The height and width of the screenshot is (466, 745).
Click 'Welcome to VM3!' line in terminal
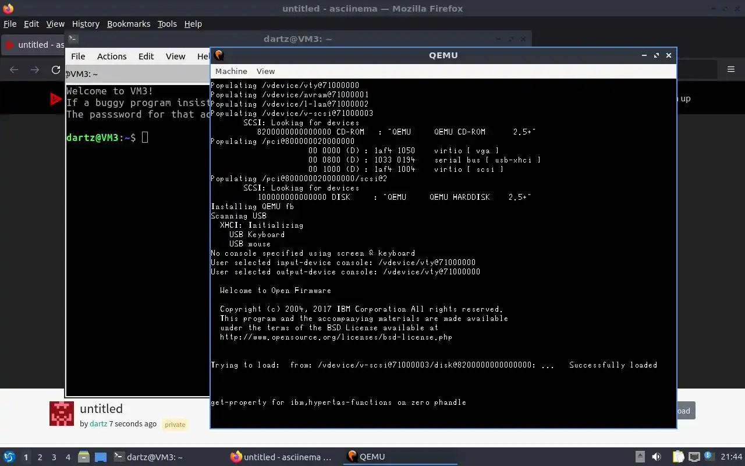110,91
